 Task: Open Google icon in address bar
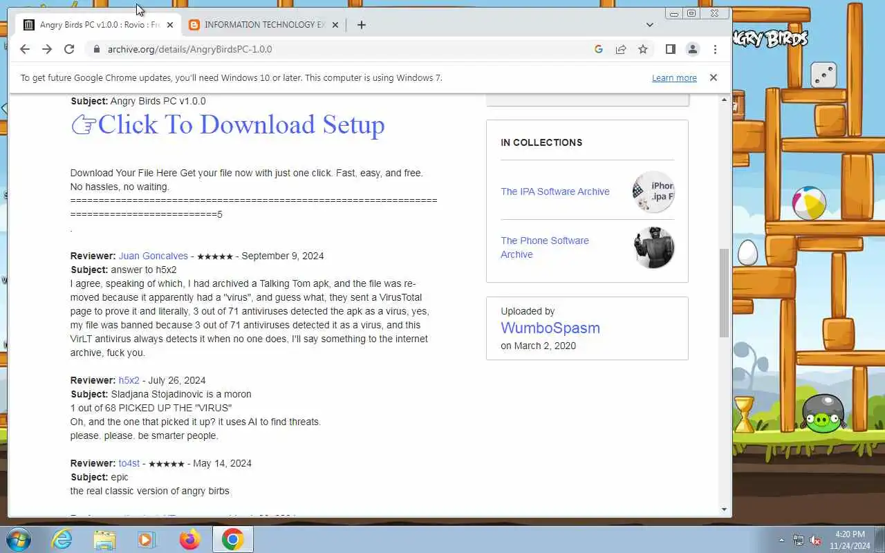coord(599,49)
